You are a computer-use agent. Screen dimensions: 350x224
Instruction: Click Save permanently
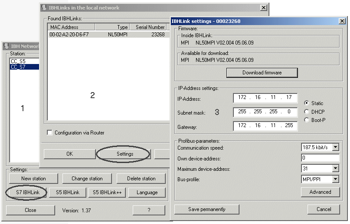[x=207, y=209]
